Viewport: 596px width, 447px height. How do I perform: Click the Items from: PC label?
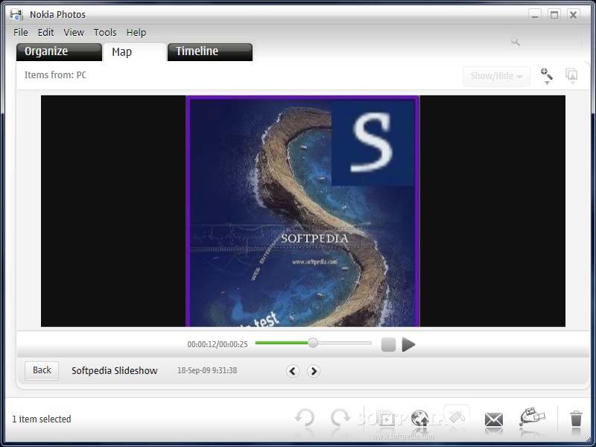[x=55, y=75]
